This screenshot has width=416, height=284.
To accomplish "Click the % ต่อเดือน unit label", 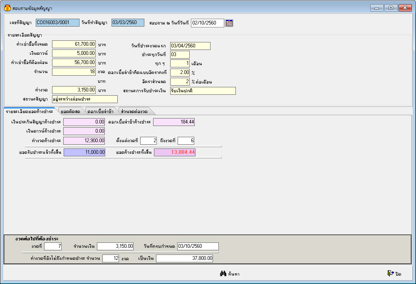I will [202, 82].
